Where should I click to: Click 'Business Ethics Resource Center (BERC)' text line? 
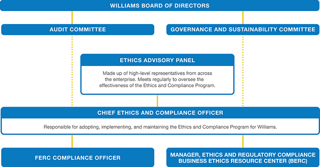pos(243,160)
